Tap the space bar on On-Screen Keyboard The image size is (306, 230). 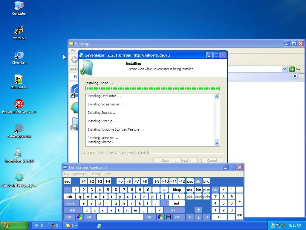(x=120, y=217)
